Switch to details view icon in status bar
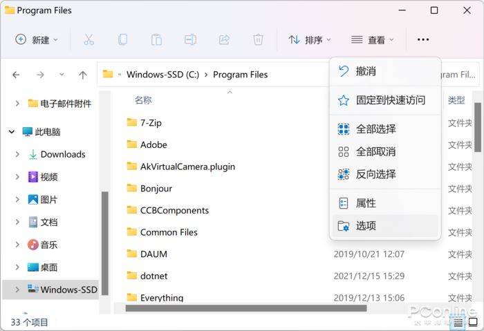The image size is (484, 331). point(458,323)
